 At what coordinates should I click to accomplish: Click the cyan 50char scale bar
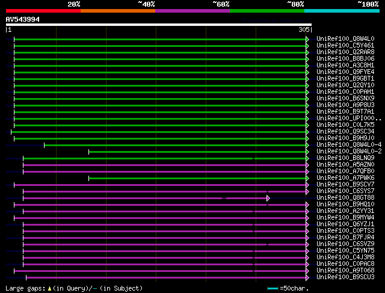[273, 288]
